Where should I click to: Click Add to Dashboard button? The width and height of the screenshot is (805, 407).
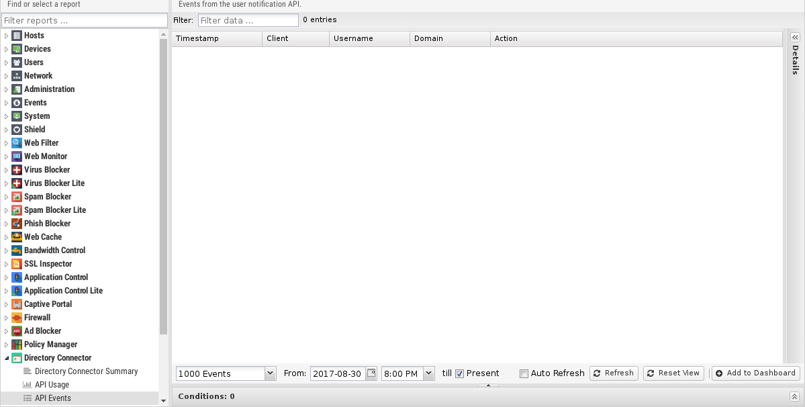click(x=756, y=373)
